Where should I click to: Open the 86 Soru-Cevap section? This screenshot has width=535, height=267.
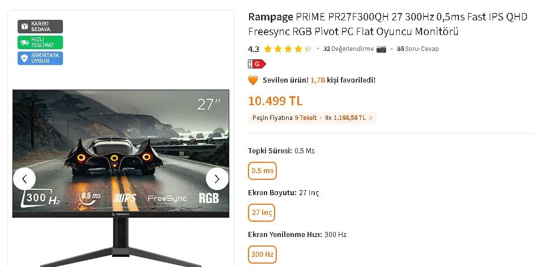point(418,49)
